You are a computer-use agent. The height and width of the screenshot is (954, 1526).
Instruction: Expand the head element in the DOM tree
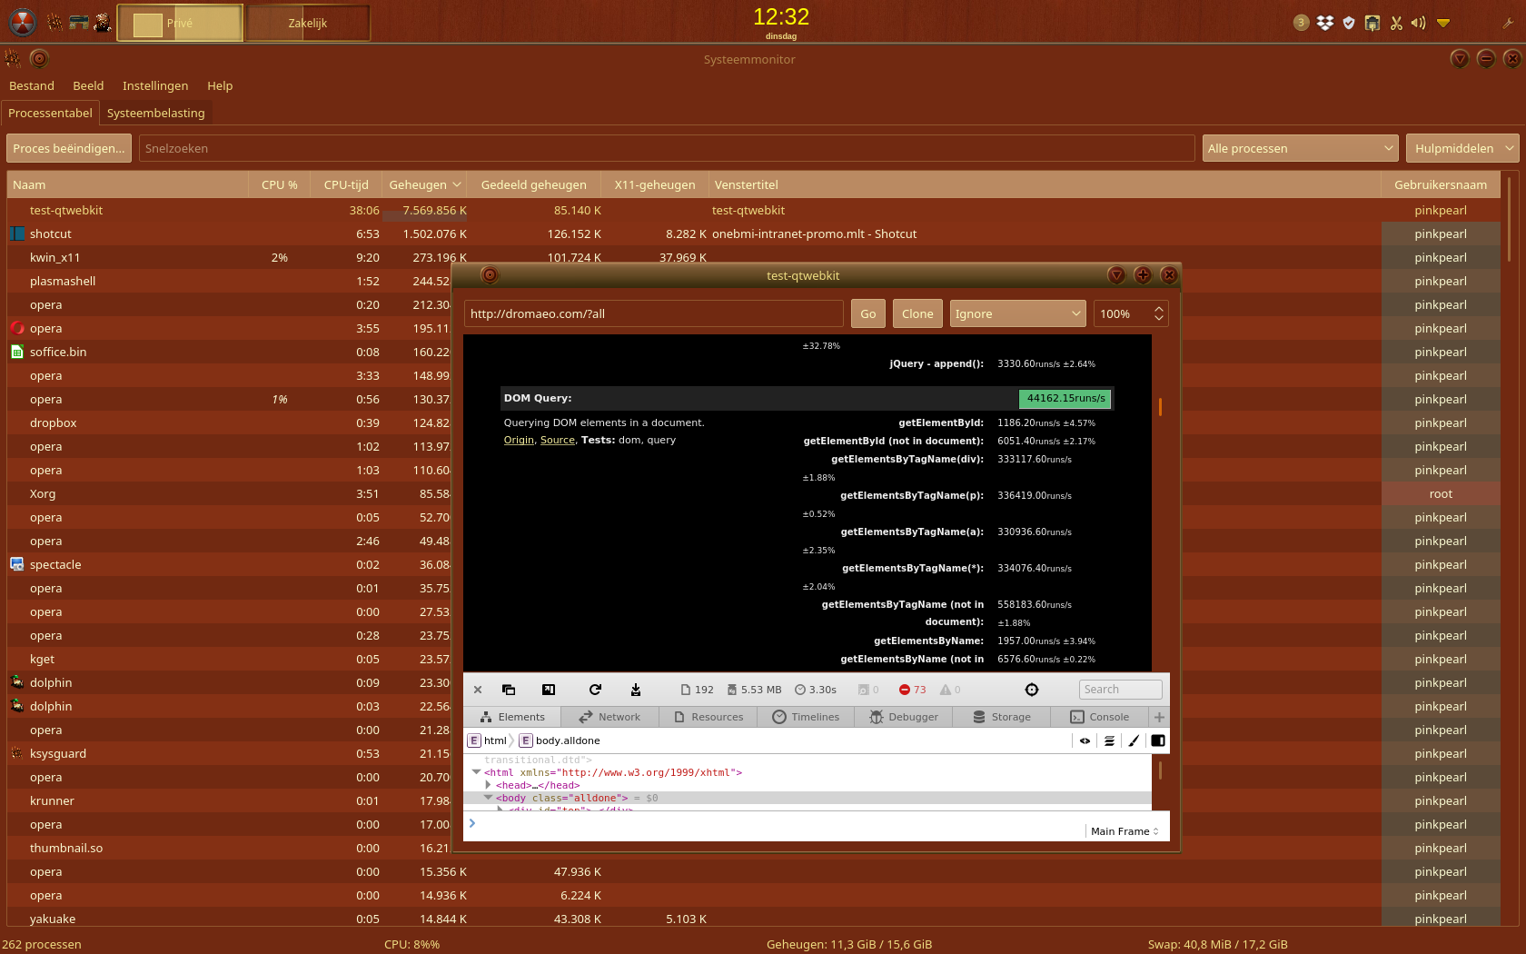489,785
